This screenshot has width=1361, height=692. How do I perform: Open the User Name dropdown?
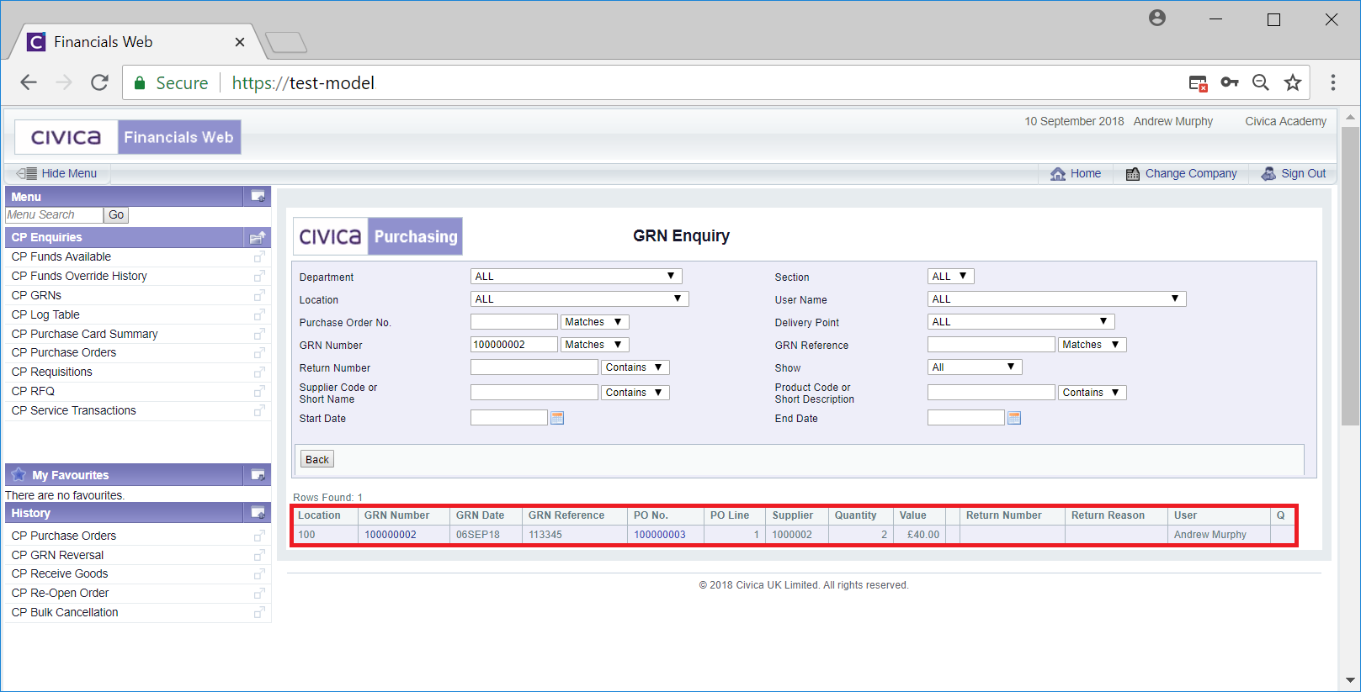tap(1056, 299)
